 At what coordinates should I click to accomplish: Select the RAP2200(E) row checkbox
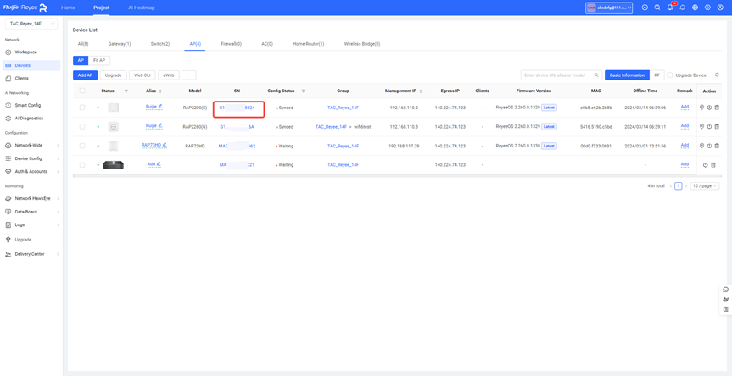(x=82, y=108)
